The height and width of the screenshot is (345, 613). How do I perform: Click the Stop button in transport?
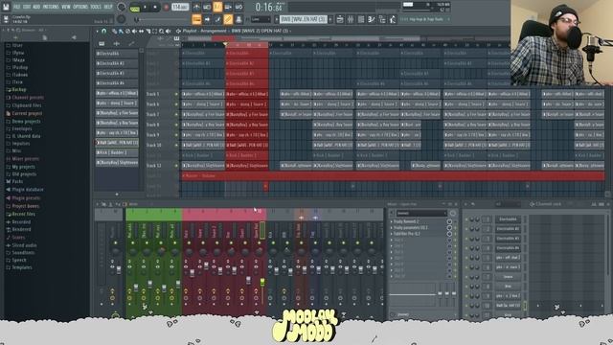[x=155, y=7]
